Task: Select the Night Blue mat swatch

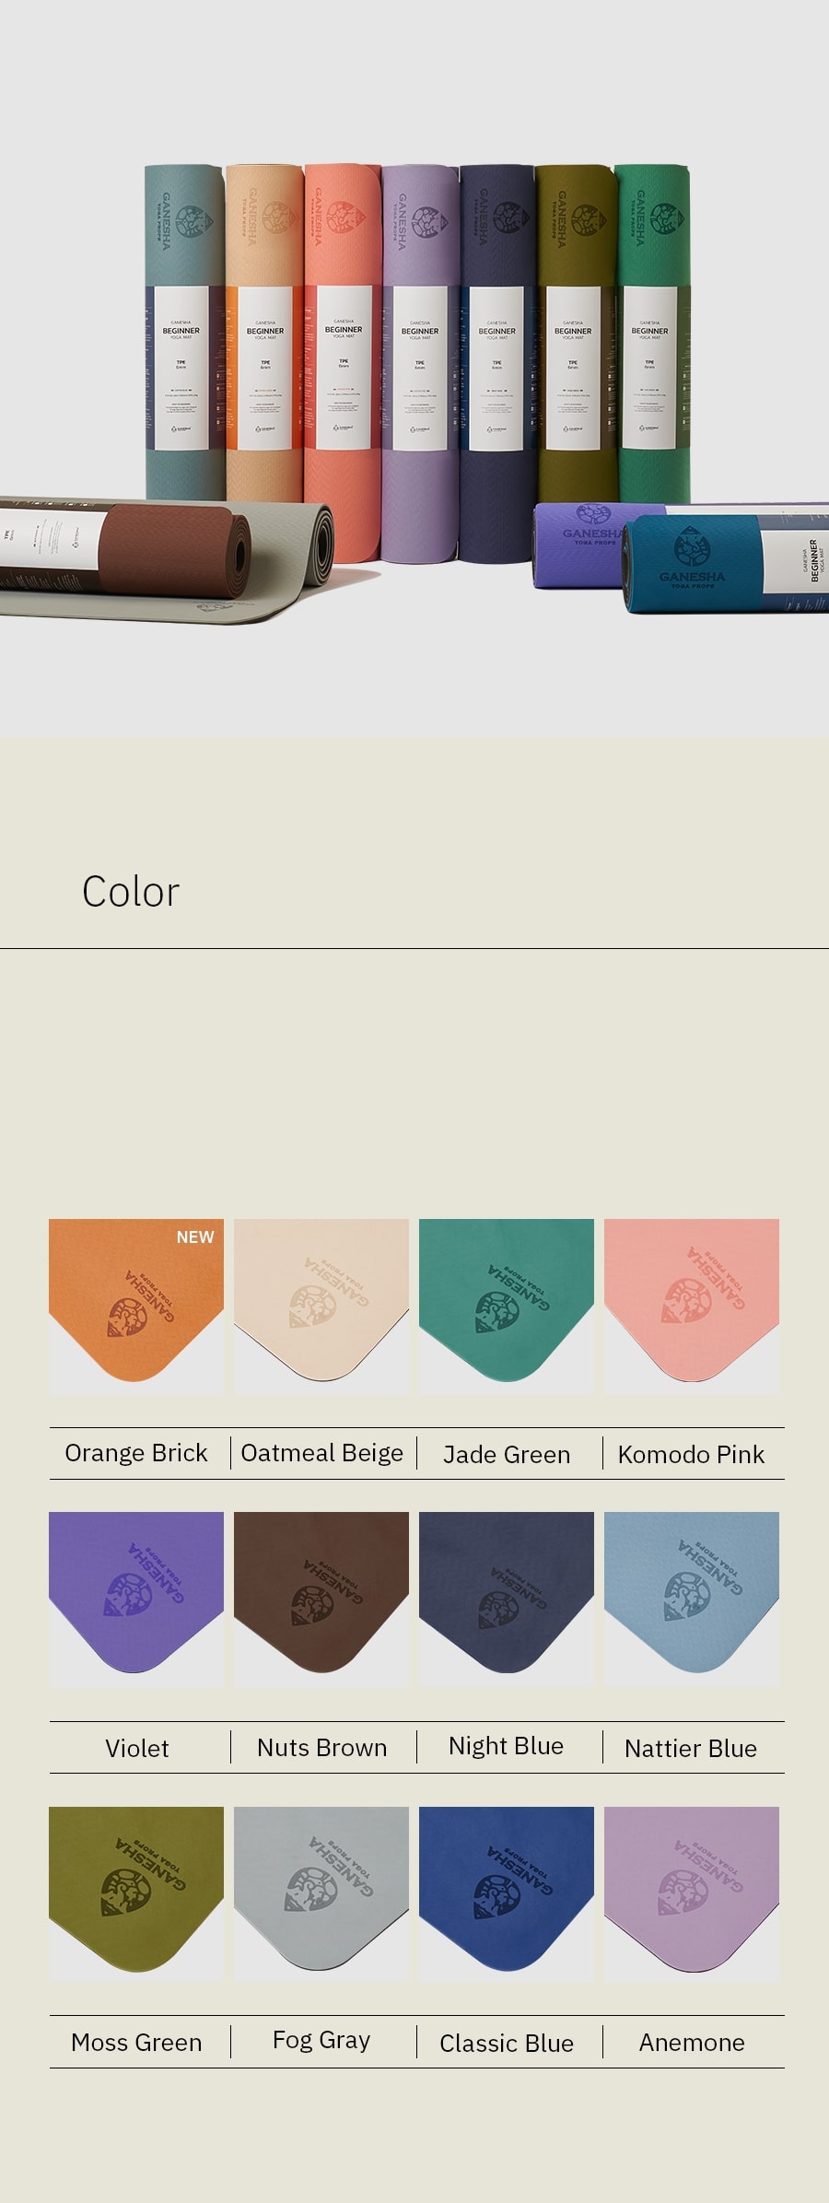Action: 507,1599
